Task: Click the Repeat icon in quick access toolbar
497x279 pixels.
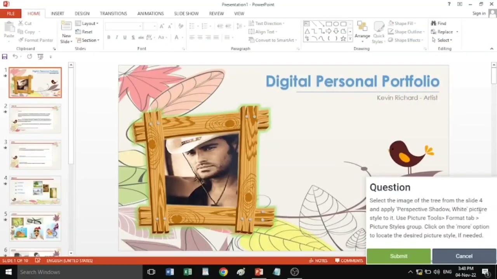Action: click(30, 57)
